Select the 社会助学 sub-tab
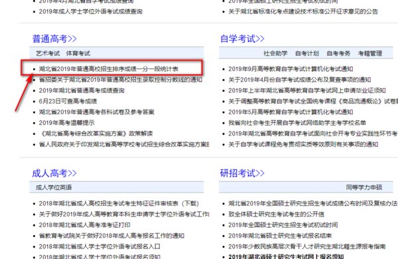This screenshot has height=259, width=398. click(x=276, y=53)
